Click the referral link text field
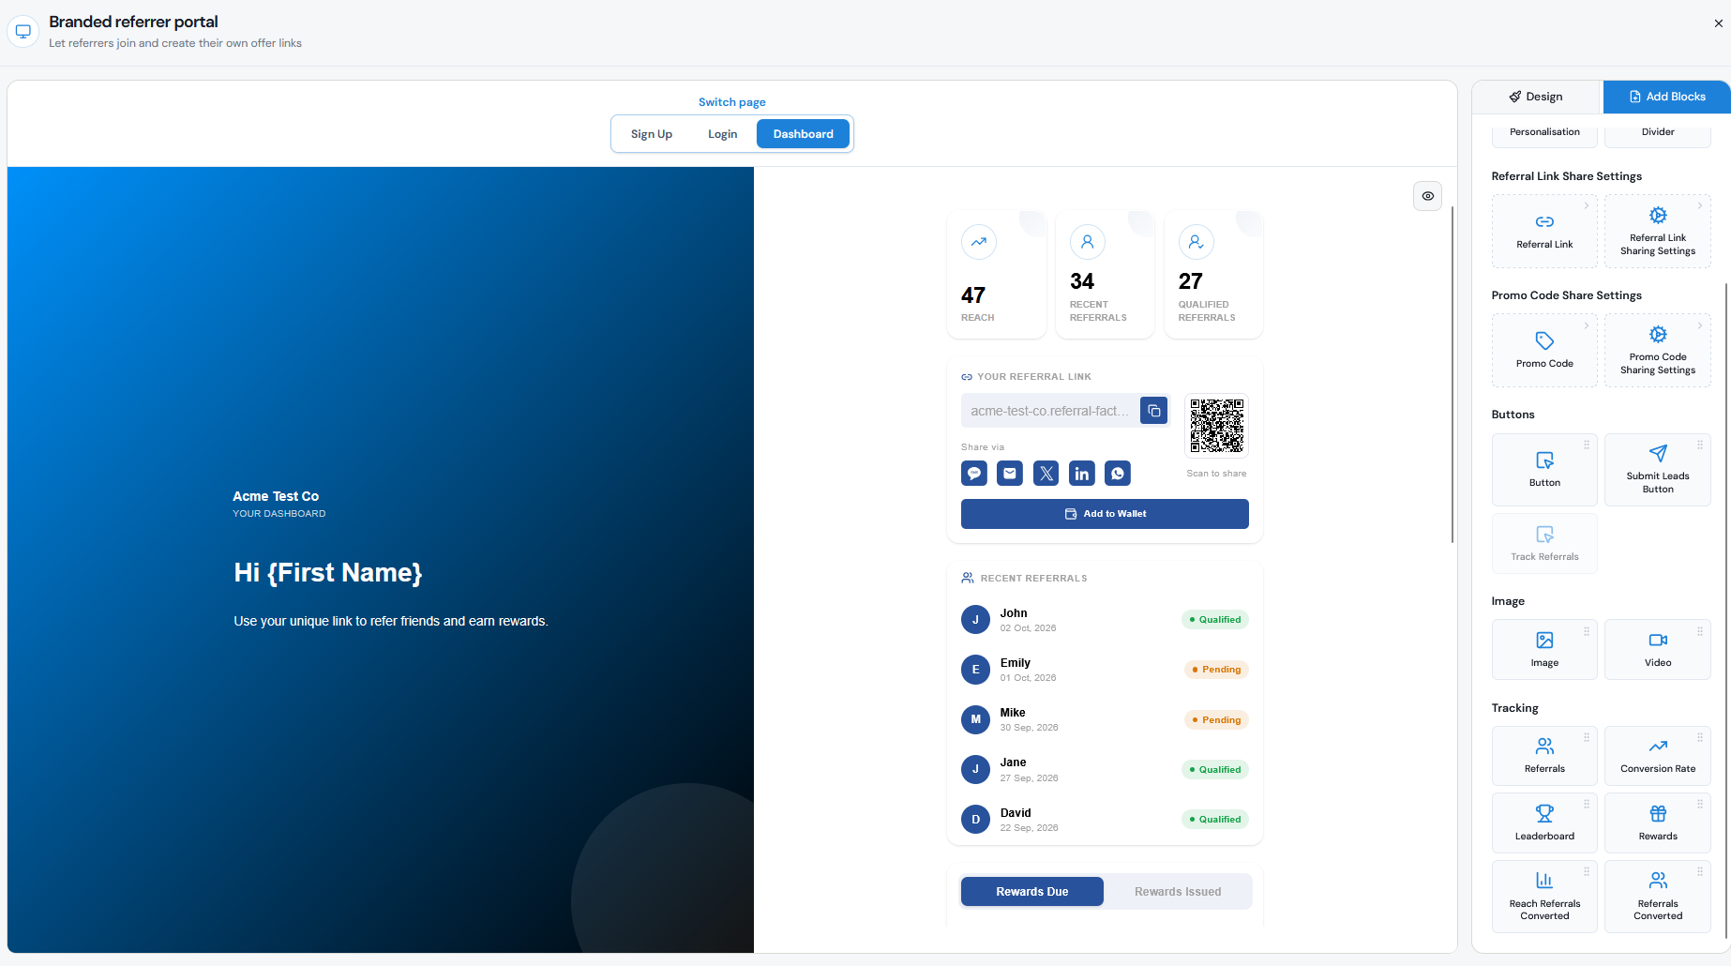1731x966 pixels. [x=1049, y=411]
